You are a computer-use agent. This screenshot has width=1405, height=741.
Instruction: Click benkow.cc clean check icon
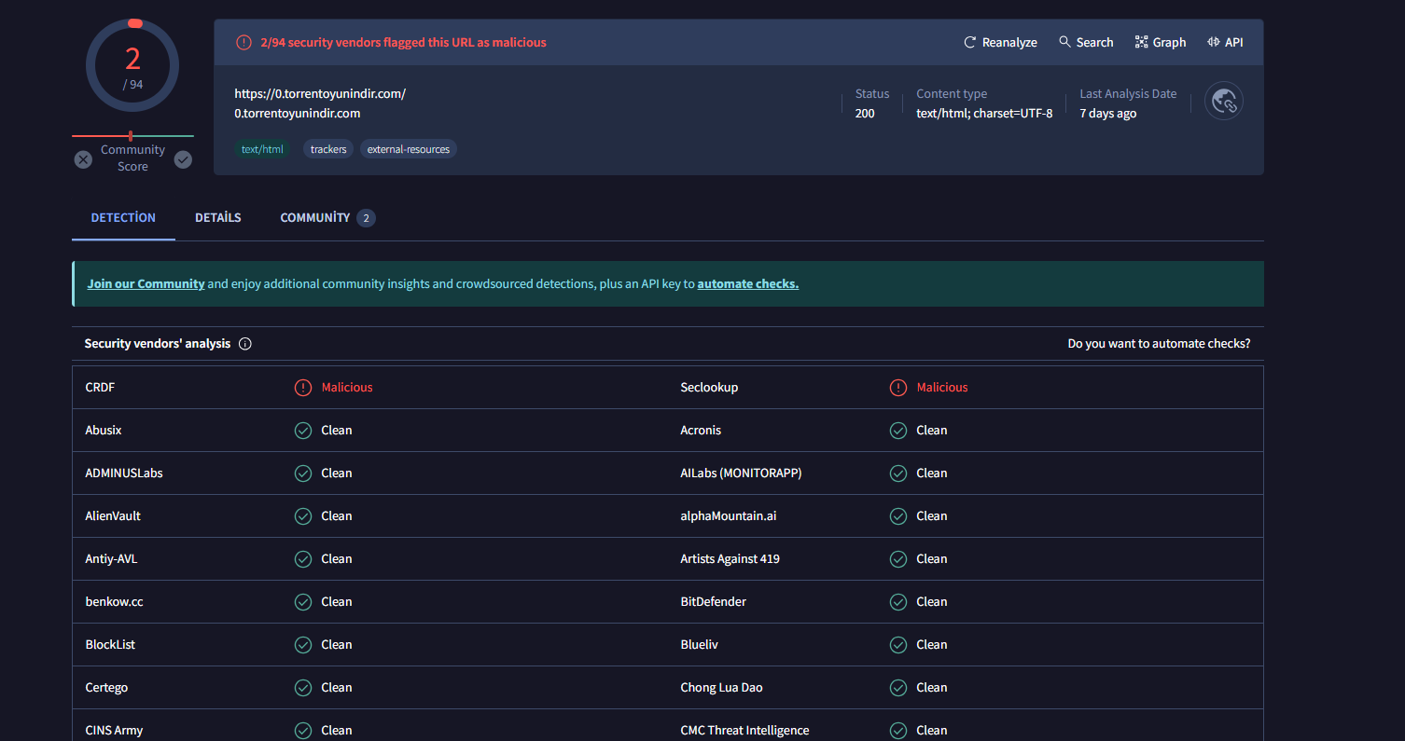pyautogui.click(x=303, y=602)
